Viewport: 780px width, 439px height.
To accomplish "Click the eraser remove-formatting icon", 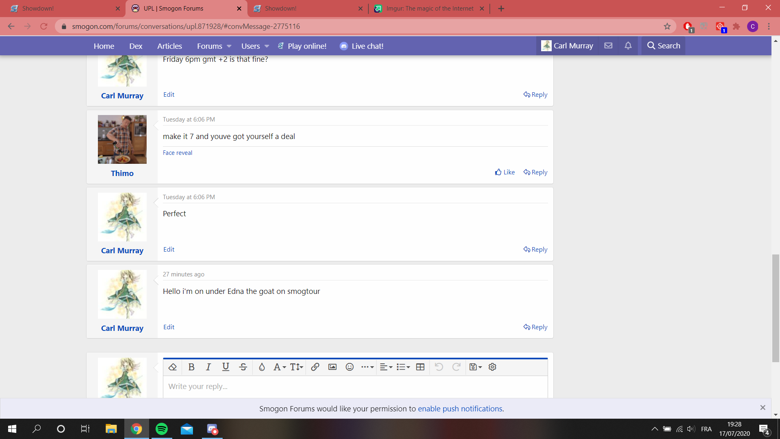I will (x=172, y=367).
